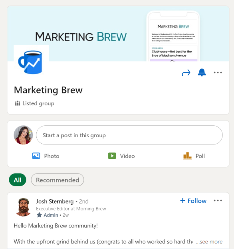Click the Listed group people icon
Image resolution: width=234 pixels, height=249 pixels.
(18, 103)
